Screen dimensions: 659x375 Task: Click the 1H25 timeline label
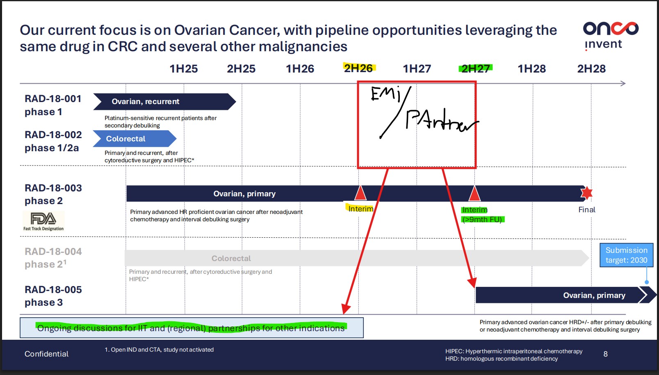point(184,68)
